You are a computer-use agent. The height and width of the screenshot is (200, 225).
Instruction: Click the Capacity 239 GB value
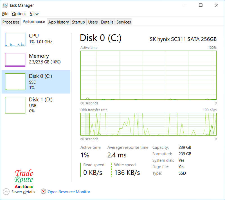point(185,147)
